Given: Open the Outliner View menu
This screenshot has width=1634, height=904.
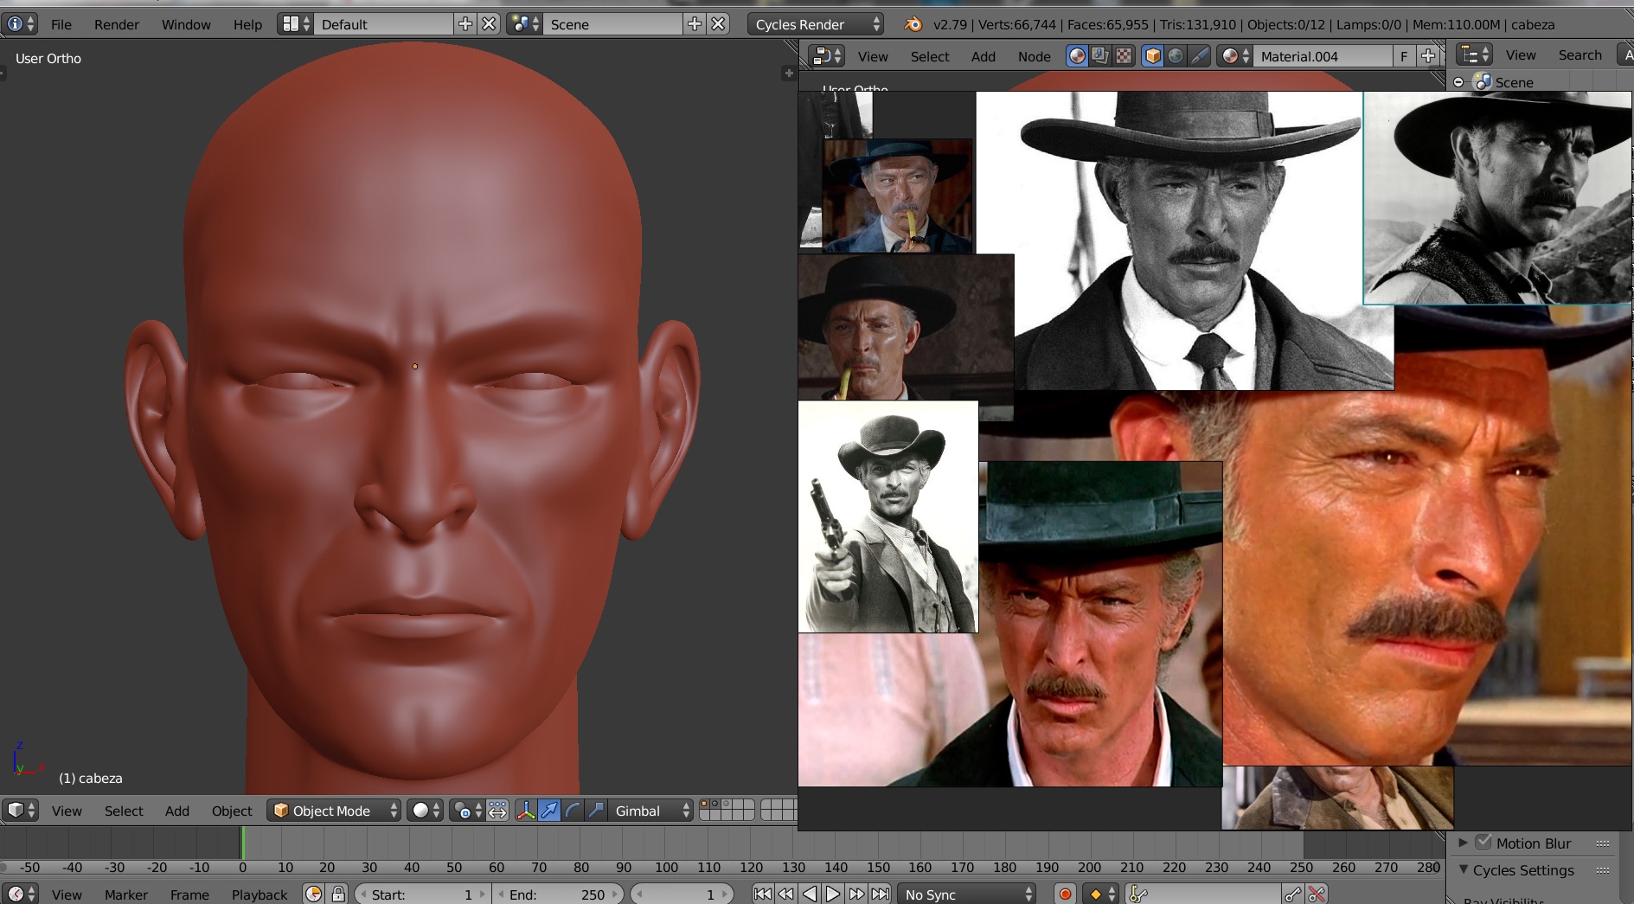Looking at the screenshot, I should [x=1521, y=54].
